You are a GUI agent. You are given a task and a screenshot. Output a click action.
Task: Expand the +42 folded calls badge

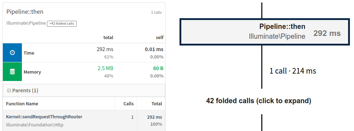coord(62,24)
